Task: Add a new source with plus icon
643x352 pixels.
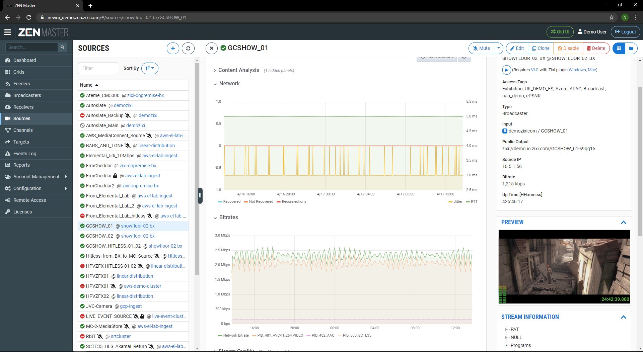Action: (x=173, y=49)
